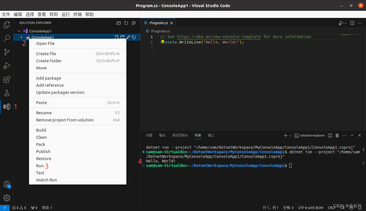Switch to the 调试控制台 panel tab
This screenshot has width=366, height=211.
tap(180, 135)
